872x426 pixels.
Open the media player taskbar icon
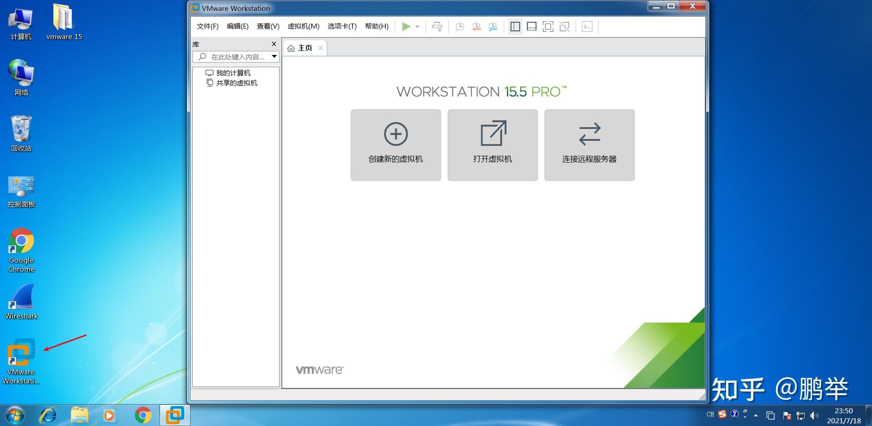click(x=109, y=416)
